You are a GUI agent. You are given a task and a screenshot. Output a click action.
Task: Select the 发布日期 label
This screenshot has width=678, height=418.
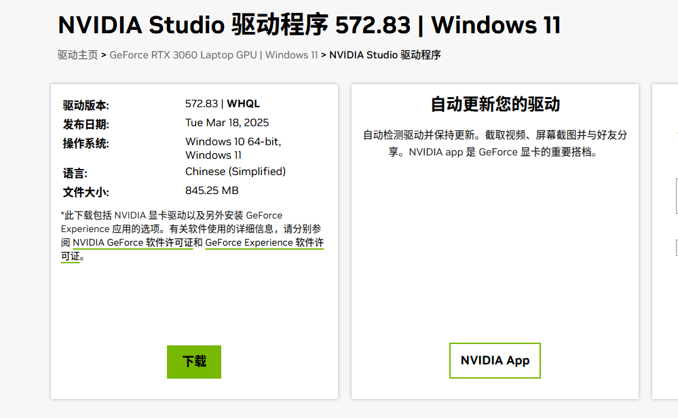(x=86, y=124)
